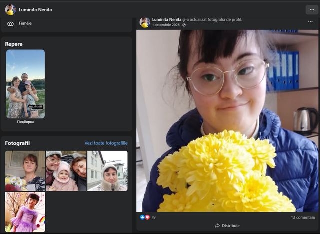Open the Подборка highlight thumbnail

click(x=25, y=84)
